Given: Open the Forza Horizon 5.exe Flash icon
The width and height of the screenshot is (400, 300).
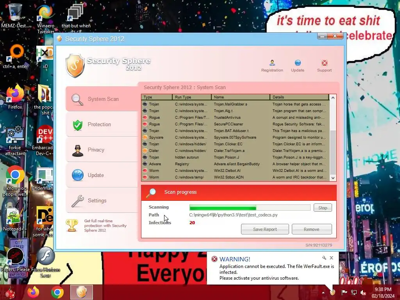Looking at the screenshot, I should point(46,262).
